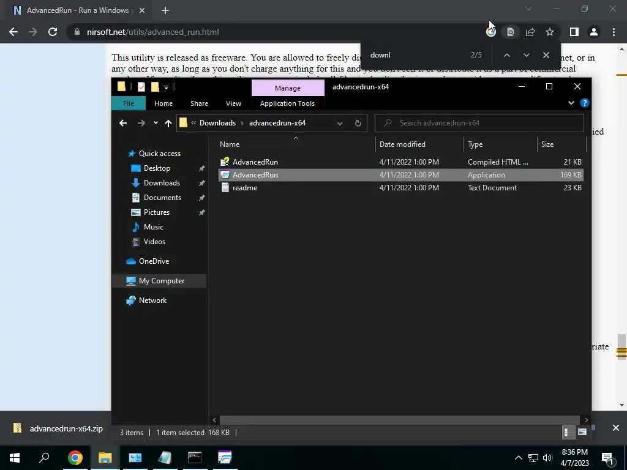Open Chrome profile avatar
Viewport: 627px width, 470px height.
pos(594,32)
